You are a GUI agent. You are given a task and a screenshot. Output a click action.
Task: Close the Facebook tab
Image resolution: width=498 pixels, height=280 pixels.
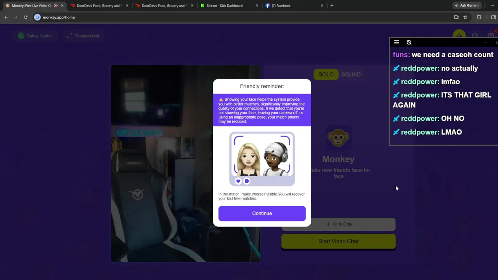tap(322, 5)
